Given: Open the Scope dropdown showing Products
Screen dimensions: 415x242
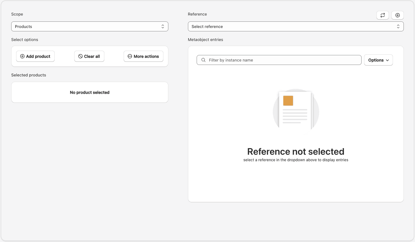Looking at the screenshot, I should (89, 26).
